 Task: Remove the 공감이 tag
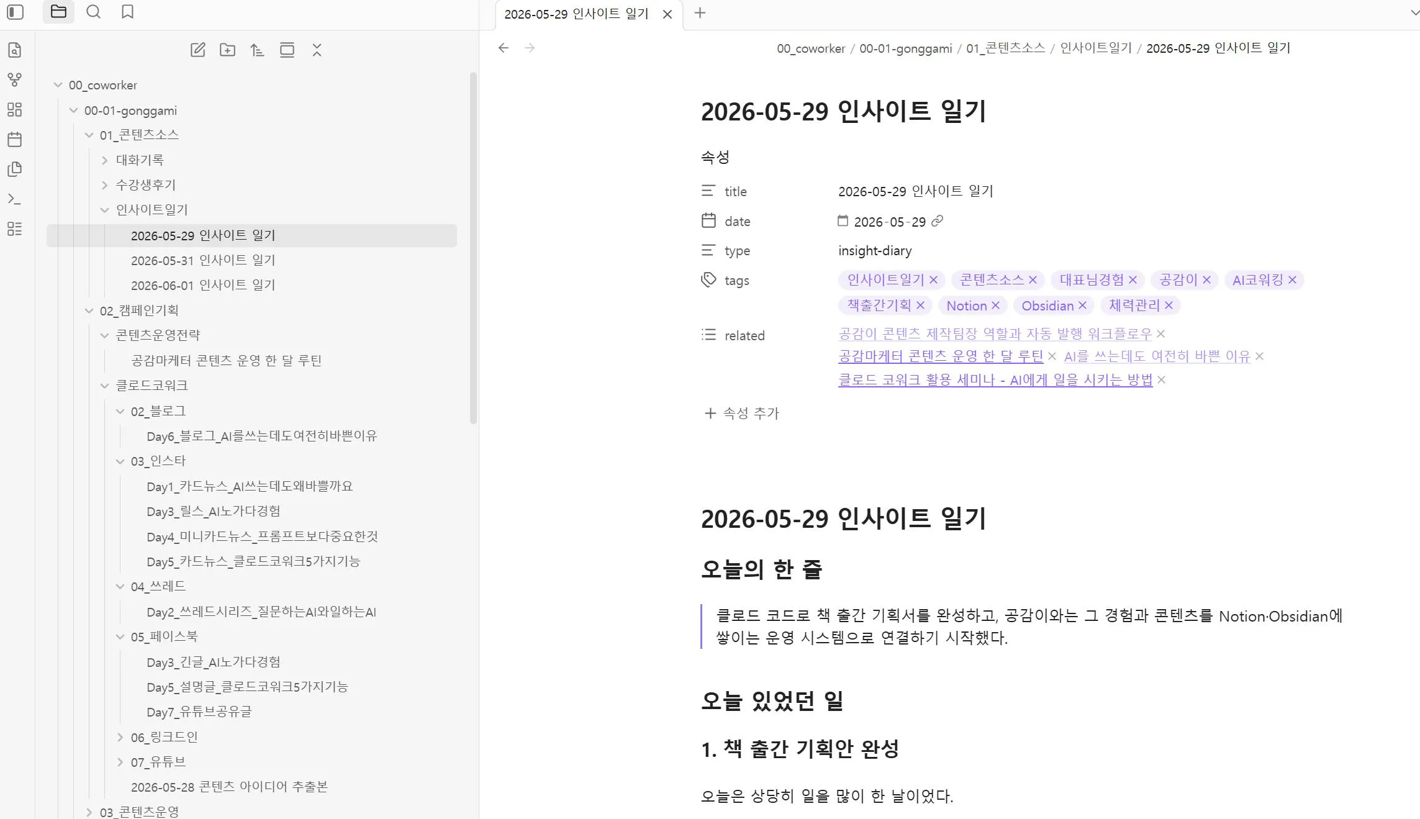coord(1206,280)
